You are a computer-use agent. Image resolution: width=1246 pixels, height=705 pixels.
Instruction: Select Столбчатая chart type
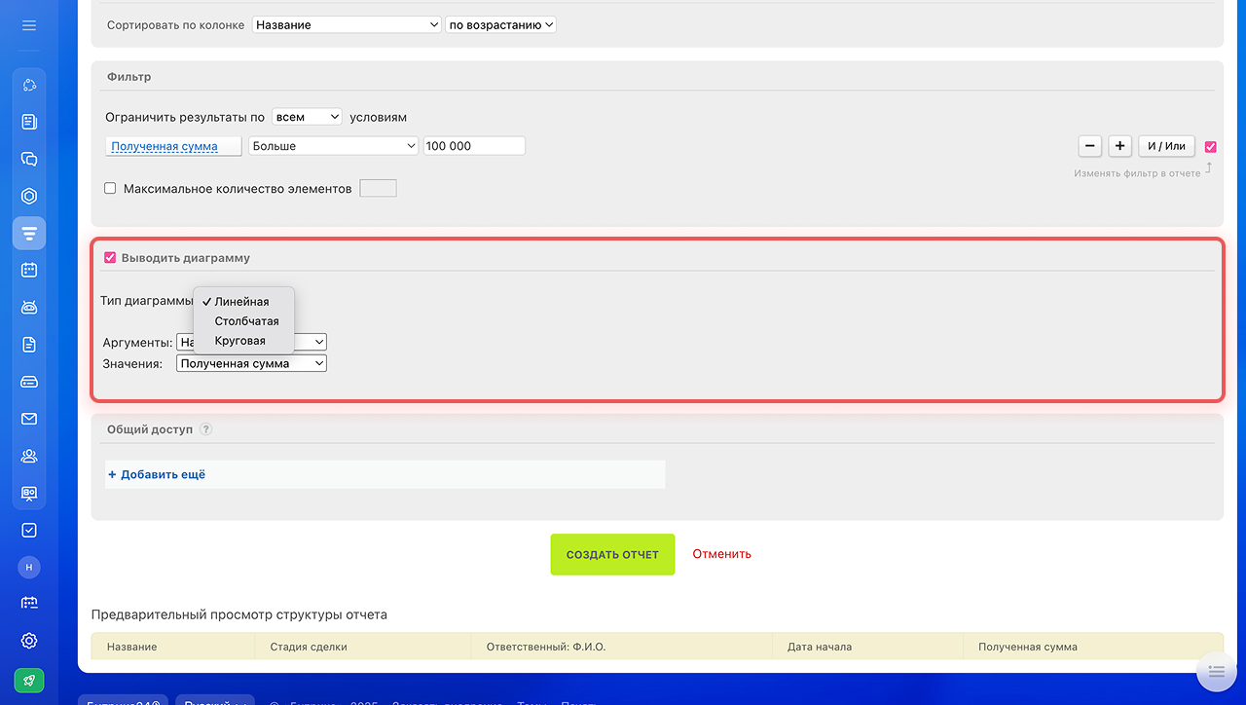(x=243, y=321)
